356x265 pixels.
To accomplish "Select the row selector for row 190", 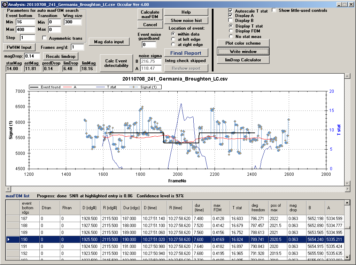I will coord(13,239).
